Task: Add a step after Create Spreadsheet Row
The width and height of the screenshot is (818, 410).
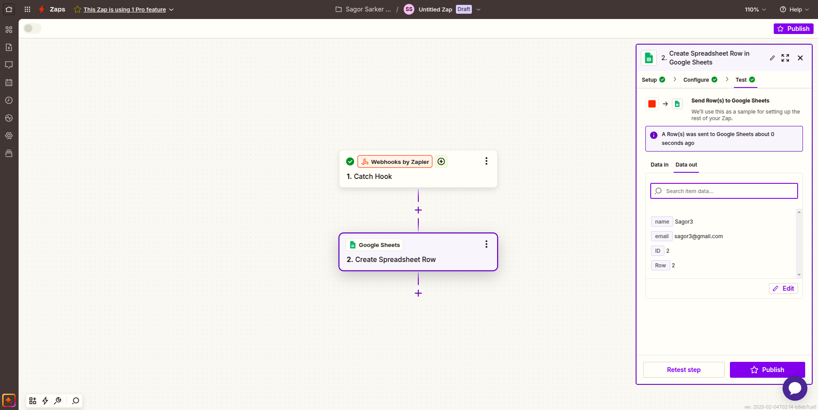Action: tap(418, 293)
